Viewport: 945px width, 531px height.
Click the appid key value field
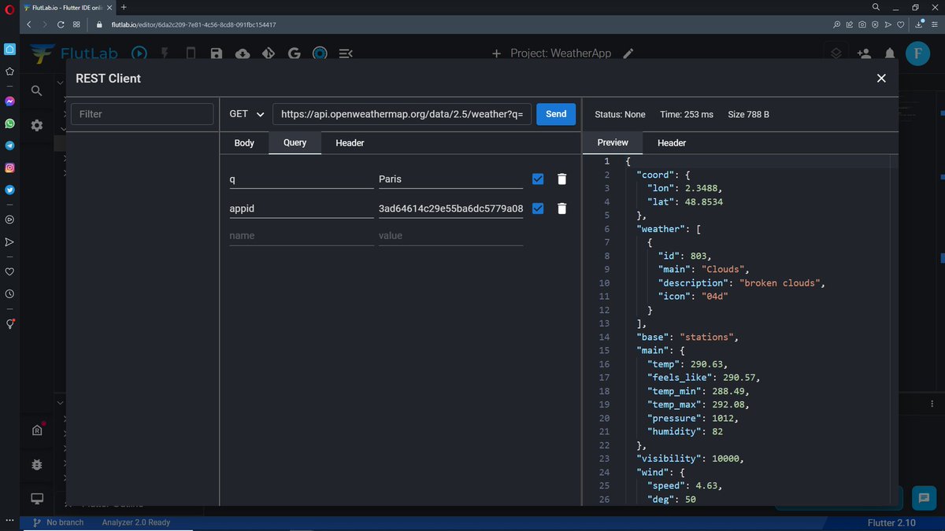pos(450,208)
